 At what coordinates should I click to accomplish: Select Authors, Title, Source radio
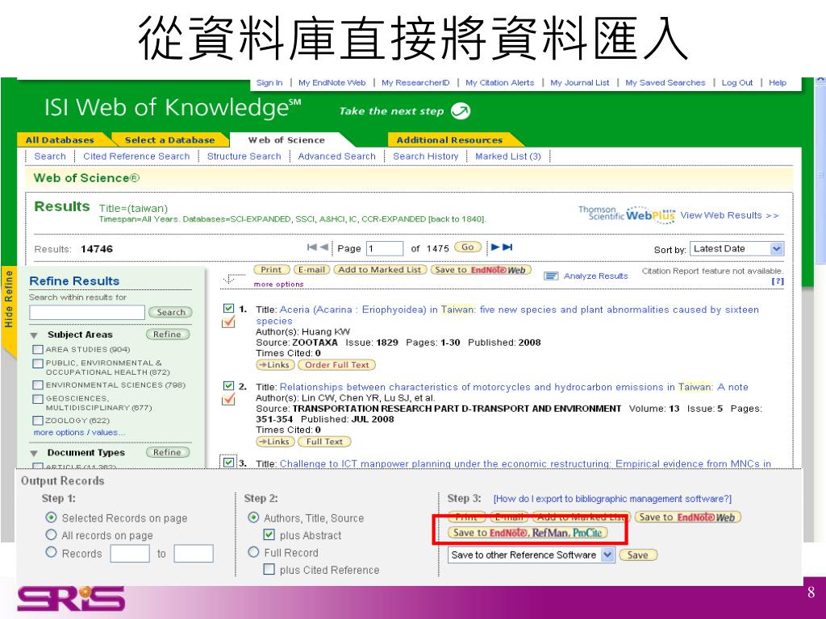tap(253, 517)
